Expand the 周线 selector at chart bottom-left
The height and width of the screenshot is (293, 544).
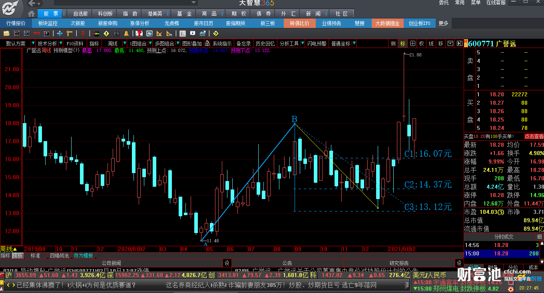pyautogui.click(x=9, y=249)
